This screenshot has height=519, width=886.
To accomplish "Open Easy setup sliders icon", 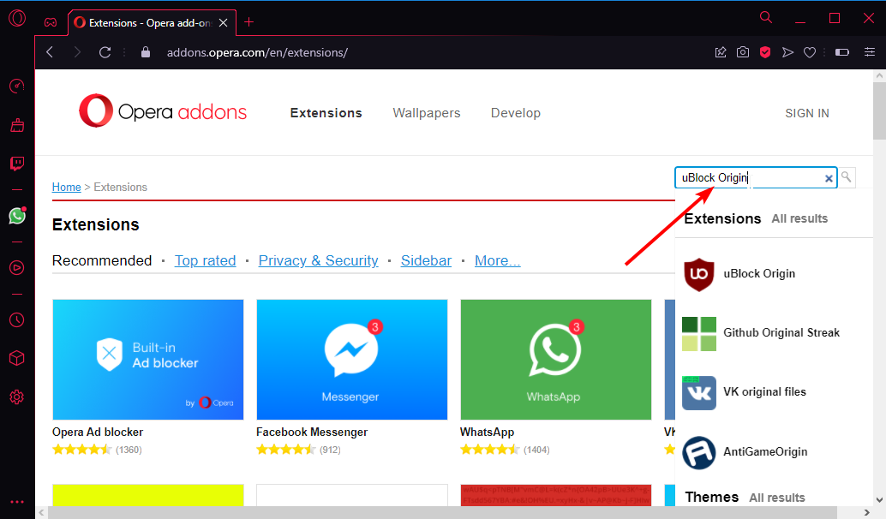I will click(x=870, y=52).
